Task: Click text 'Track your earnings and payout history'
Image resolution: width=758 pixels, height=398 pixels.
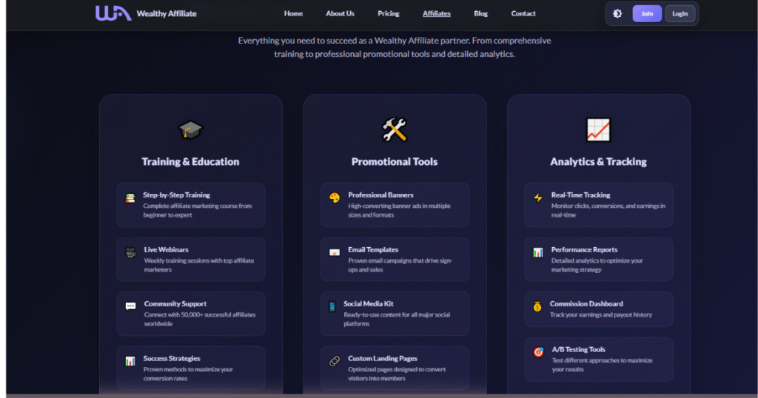Action: [x=601, y=315]
